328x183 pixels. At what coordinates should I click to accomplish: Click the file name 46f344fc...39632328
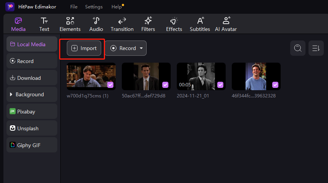(254, 96)
